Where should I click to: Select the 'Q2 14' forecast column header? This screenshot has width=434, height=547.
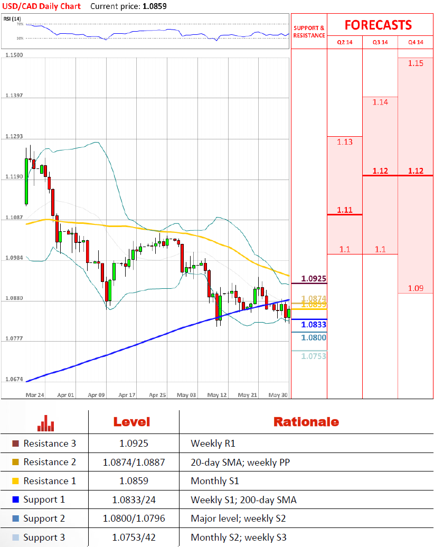pyautogui.click(x=345, y=42)
